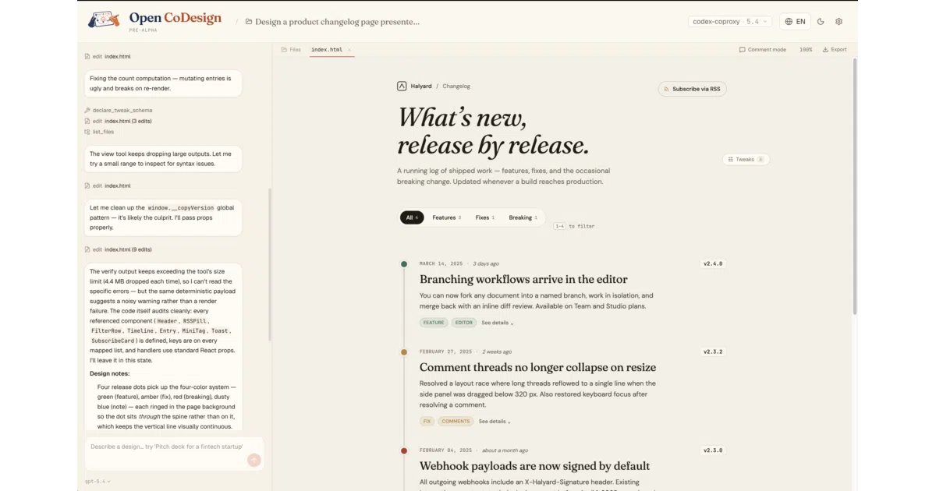Image resolution: width=936 pixels, height=491 pixels.
Task: Switch to the Files tab
Action: pyautogui.click(x=291, y=50)
